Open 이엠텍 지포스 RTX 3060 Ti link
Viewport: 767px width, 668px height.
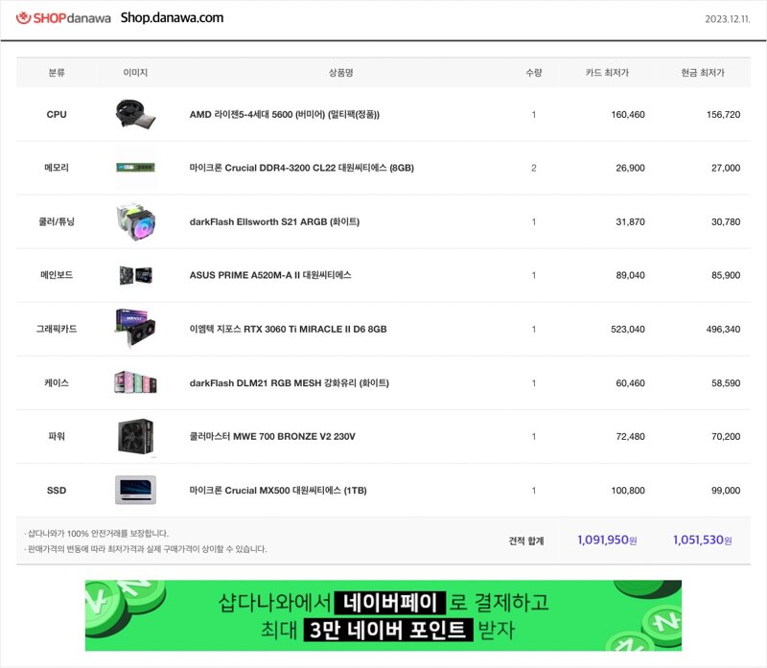(x=288, y=329)
